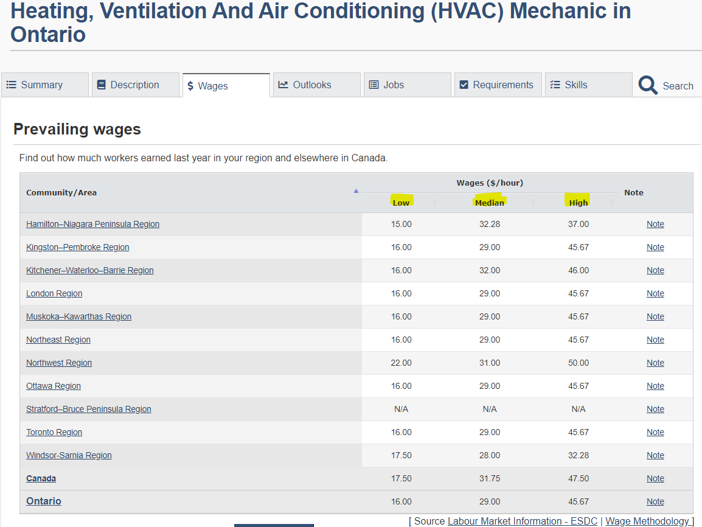Go to the Jobs tab

[x=408, y=85]
